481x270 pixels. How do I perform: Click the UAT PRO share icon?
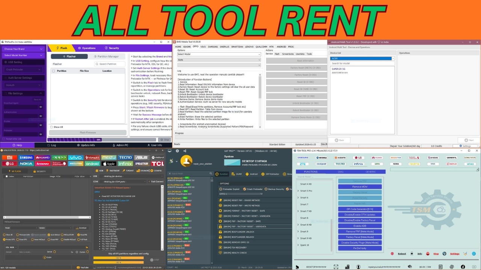[x=185, y=151]
